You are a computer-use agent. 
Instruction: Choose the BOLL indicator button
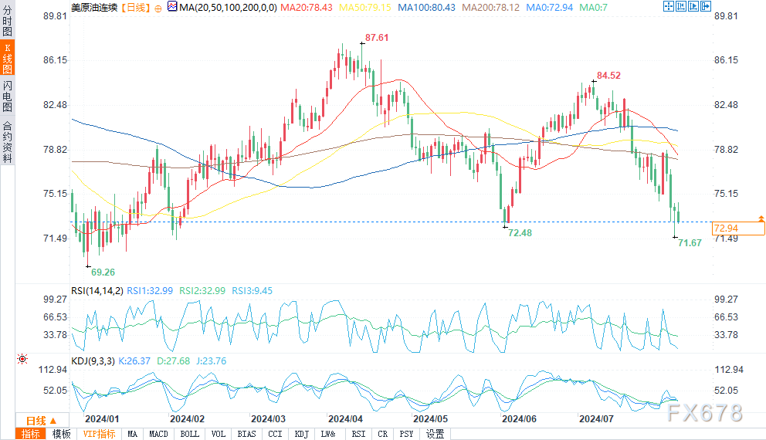click(x=189, y=434)
